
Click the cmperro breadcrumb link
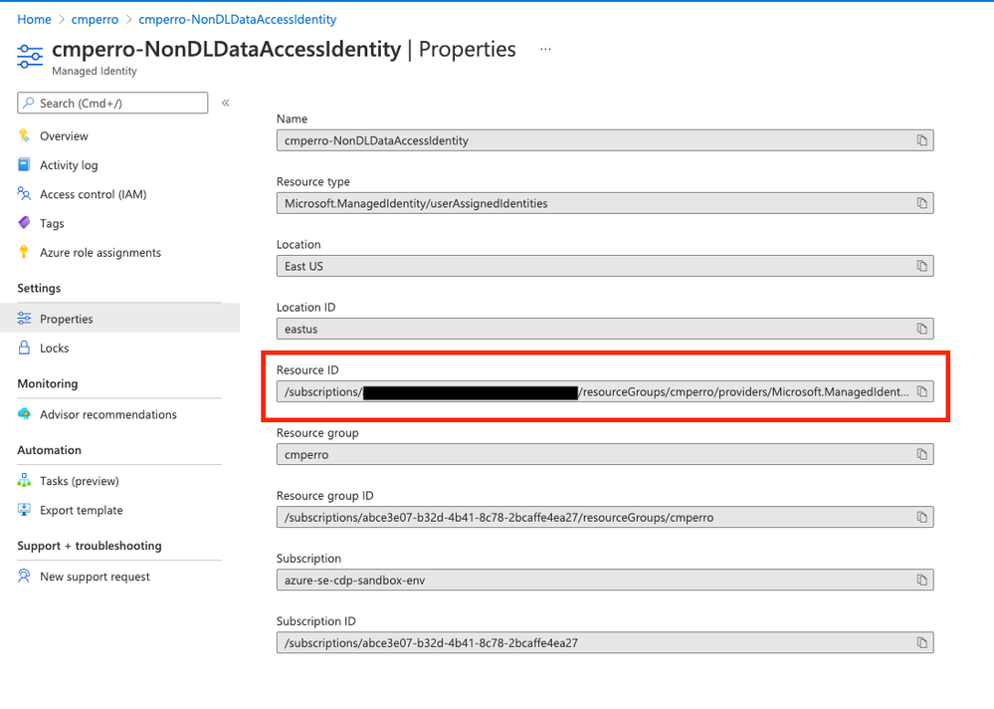pyautogui.click(x=95, y=19)
